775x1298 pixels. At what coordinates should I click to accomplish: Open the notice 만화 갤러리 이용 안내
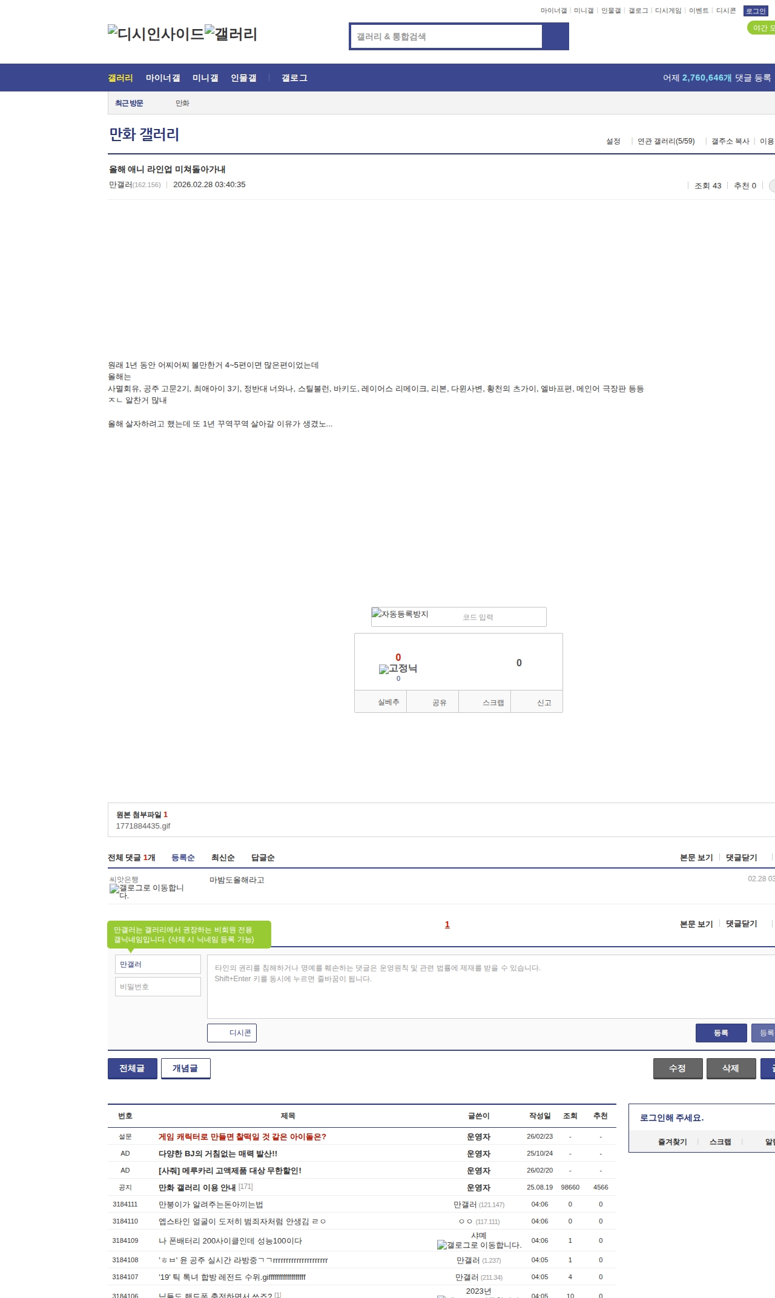pyautogui.click(x=197, y=1188)
